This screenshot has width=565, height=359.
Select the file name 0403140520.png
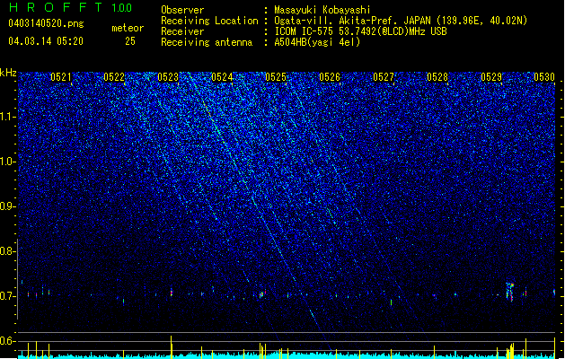tap(46, 23)
